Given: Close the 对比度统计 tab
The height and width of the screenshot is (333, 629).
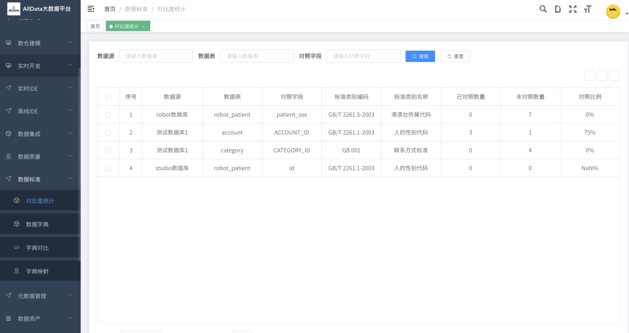Looking at the screenshot, I should click(143, 26).
